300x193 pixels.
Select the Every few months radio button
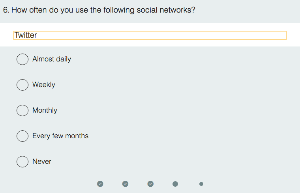[22, 136]
